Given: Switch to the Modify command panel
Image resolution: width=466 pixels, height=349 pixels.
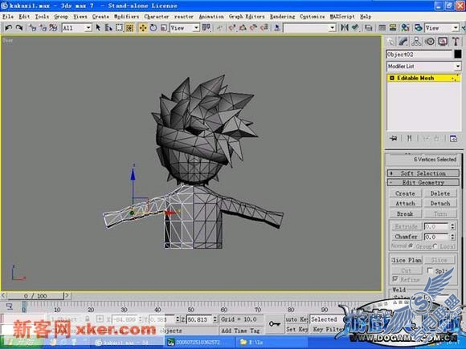Looking at the screenshot, I should (403, 42).
